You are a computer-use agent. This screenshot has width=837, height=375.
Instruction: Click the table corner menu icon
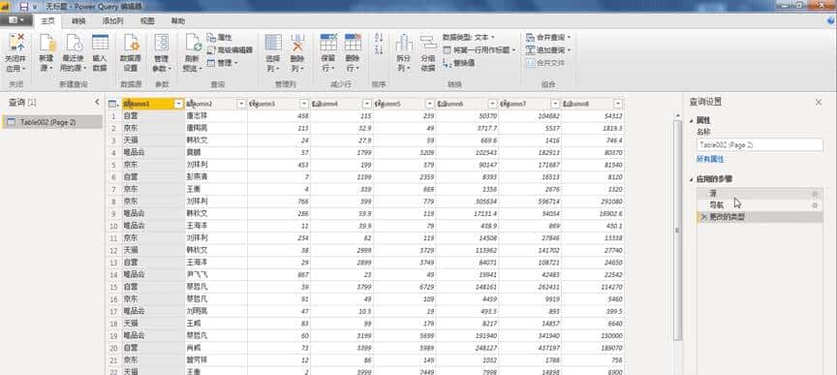pos(113,104)
